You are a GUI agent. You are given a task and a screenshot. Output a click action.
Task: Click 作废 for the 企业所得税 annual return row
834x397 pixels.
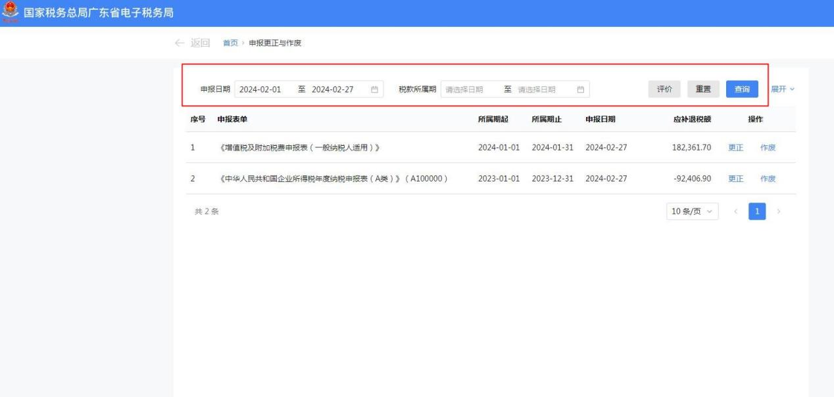coord(768,178)
